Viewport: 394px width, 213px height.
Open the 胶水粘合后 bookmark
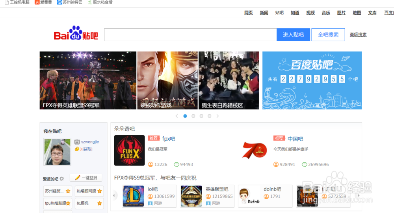100,2
